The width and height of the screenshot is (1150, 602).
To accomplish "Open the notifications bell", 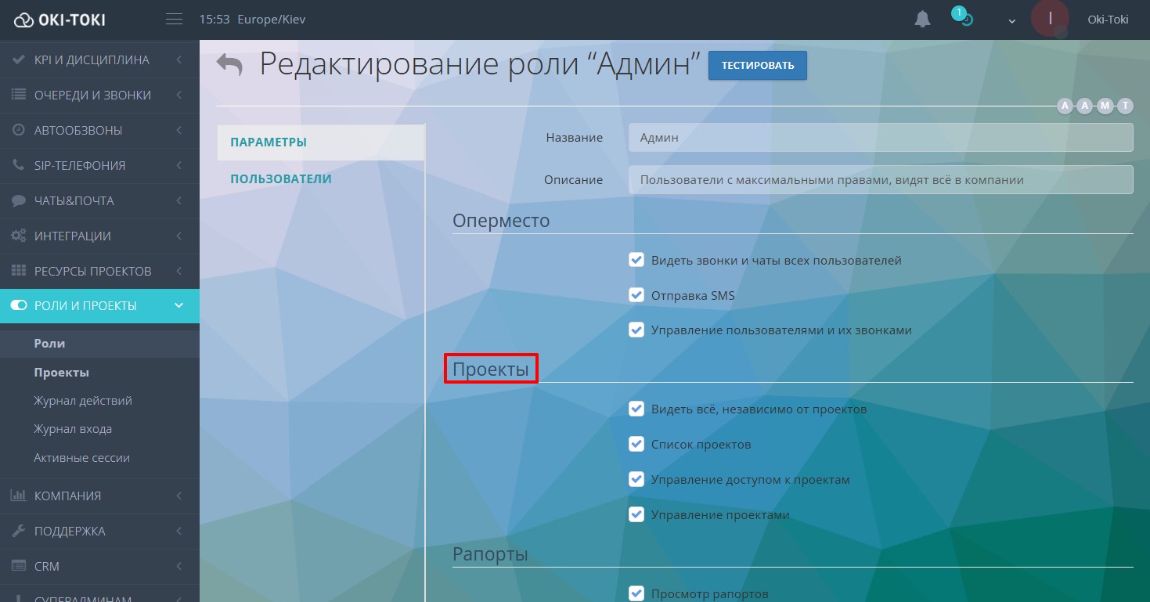I will 923,20.
